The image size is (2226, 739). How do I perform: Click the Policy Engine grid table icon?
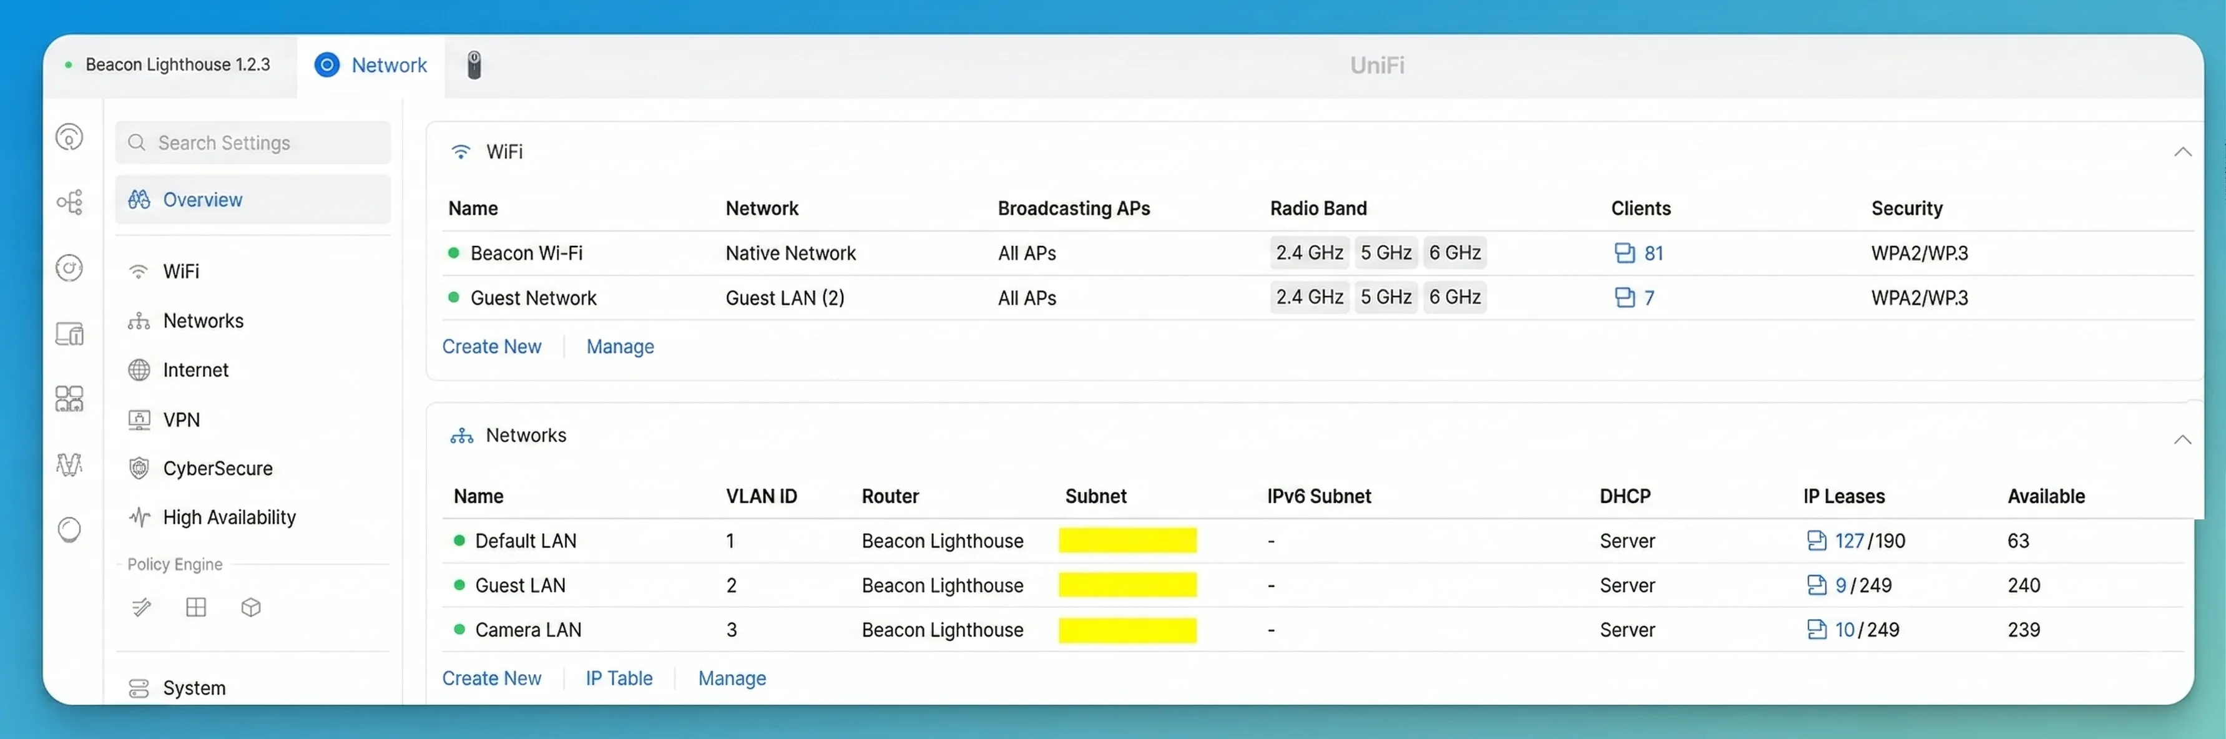[196, 608]
